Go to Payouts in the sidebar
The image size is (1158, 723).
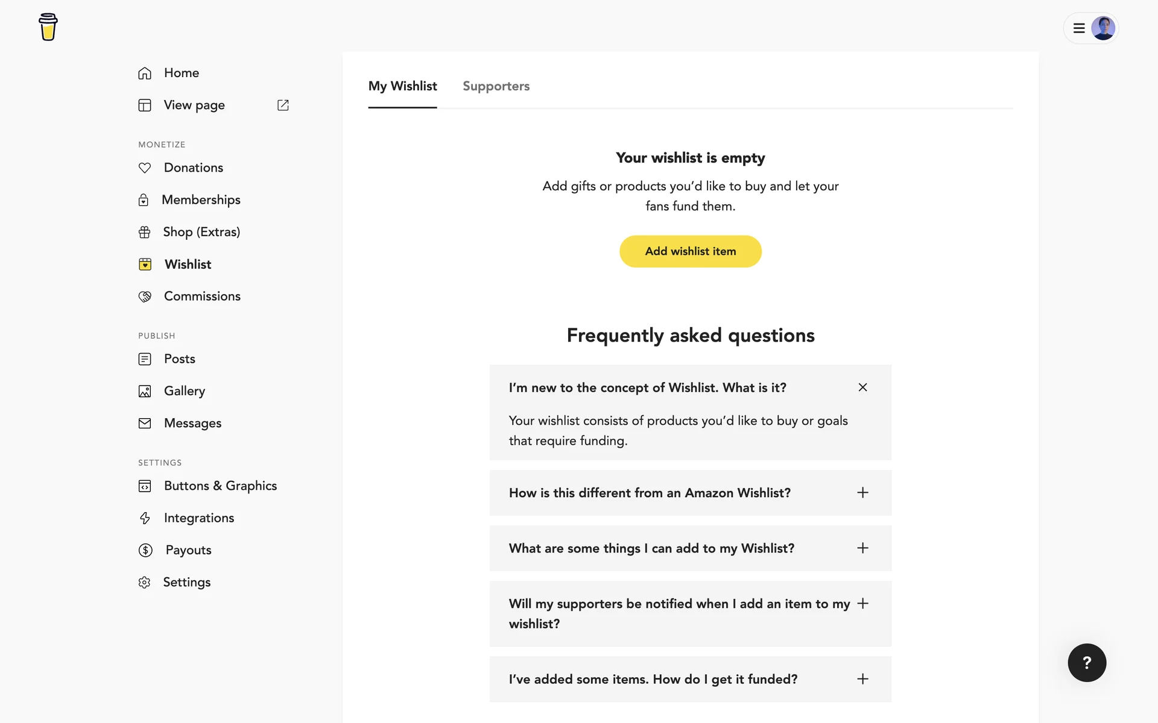188,550
